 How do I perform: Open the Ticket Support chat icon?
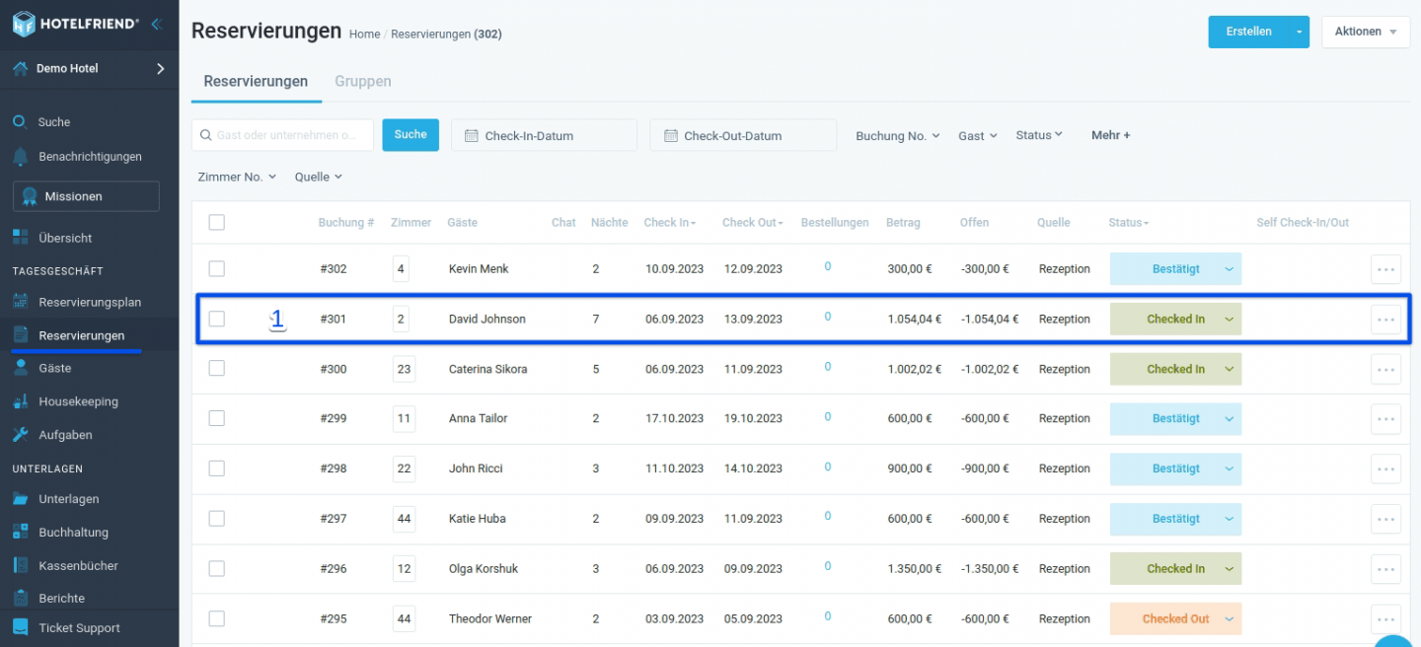(20, 627)
